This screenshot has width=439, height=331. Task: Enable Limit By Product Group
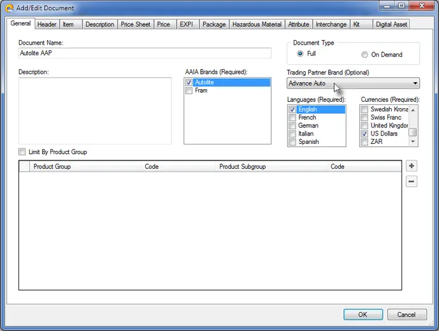(22, 152)
